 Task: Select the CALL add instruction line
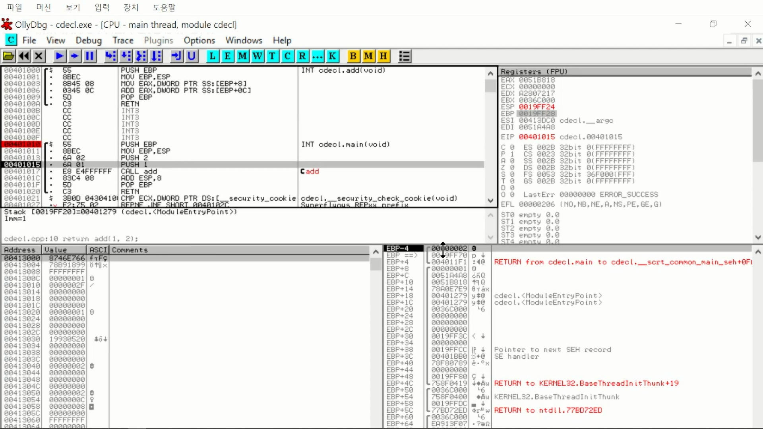click(x=243, y=171)
